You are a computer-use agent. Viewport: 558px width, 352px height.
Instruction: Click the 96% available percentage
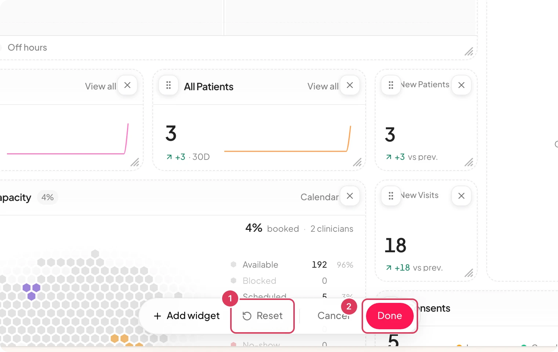coord(345,265)
